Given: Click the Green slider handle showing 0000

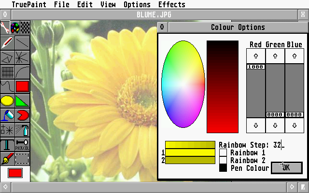Looking at the screenshot, I should pos(275,115).
